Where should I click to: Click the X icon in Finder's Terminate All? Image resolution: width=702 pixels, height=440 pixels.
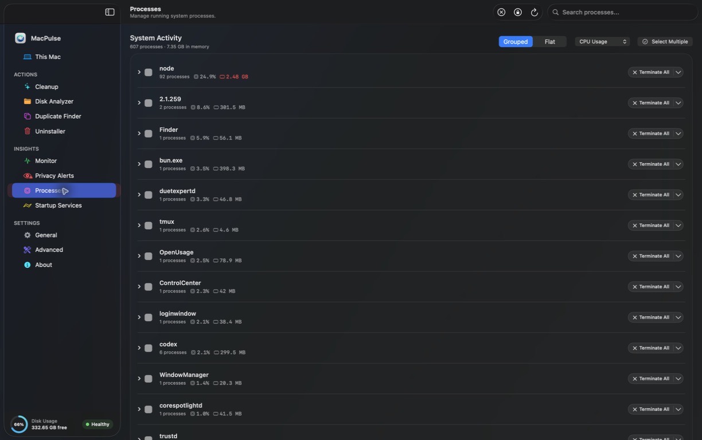point(635,133)
